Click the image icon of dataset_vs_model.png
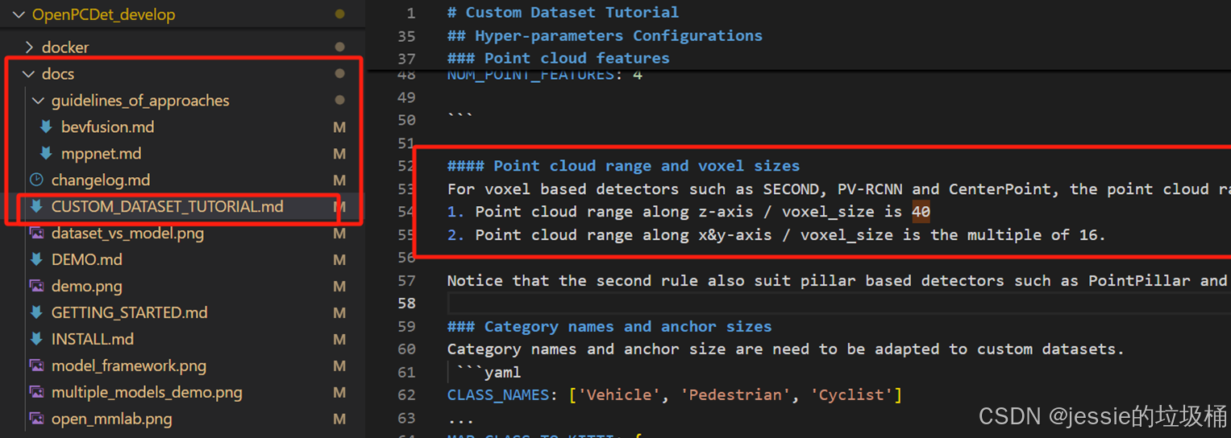Screen dimensions: 1231x438 click(x=36, y=233)
